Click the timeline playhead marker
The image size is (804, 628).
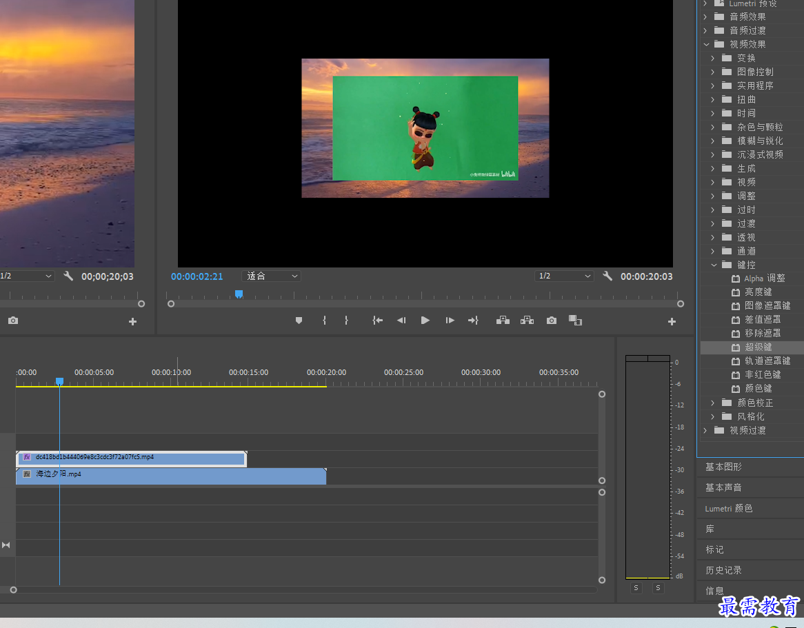(x=59, y=381)
